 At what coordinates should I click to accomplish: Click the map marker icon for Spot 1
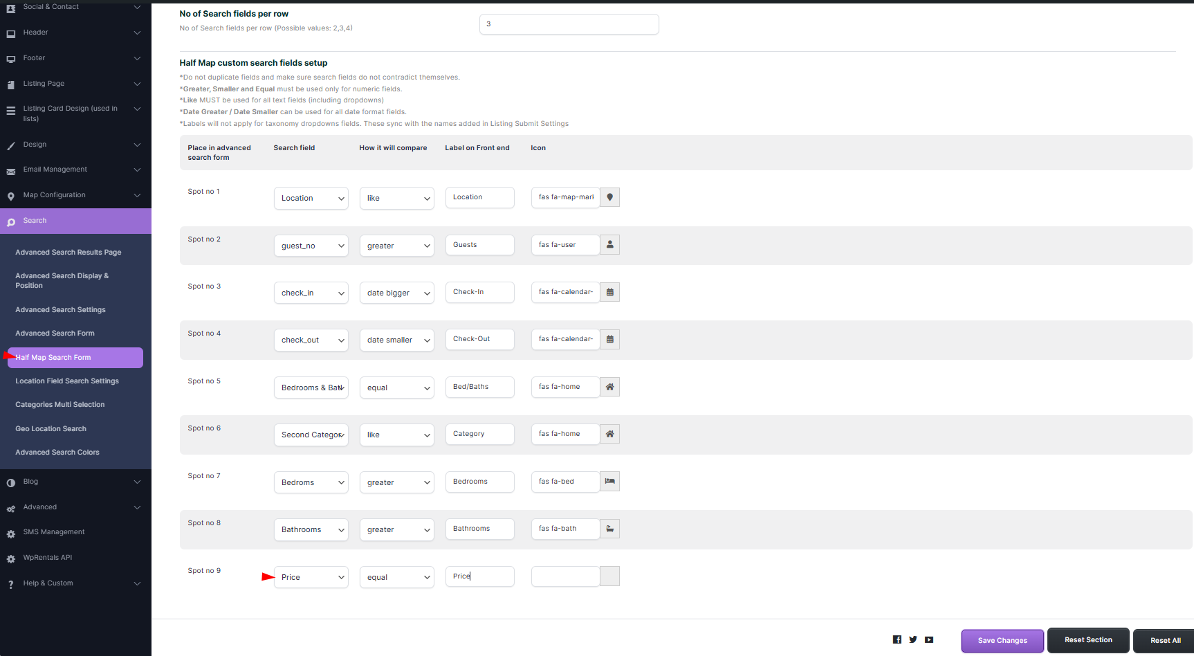tap(609, 197)
